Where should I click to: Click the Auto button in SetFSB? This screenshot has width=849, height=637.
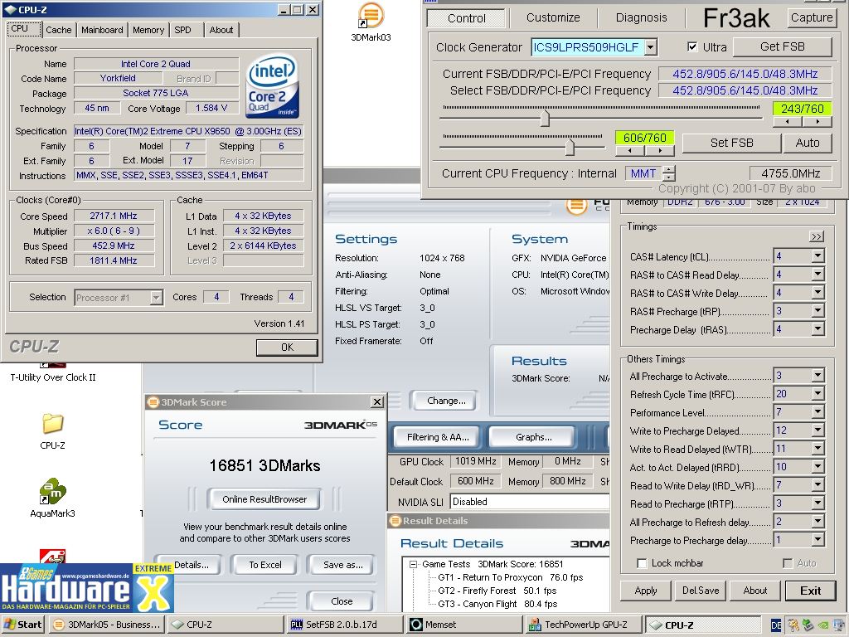pyautogui.click(x=808, y=143)
